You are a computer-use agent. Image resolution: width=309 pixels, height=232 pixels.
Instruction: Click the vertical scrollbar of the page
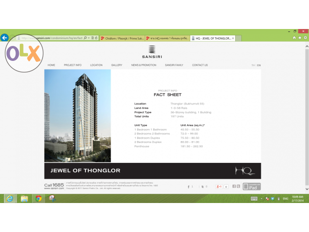pyautogui.click(x=306, y=116)
